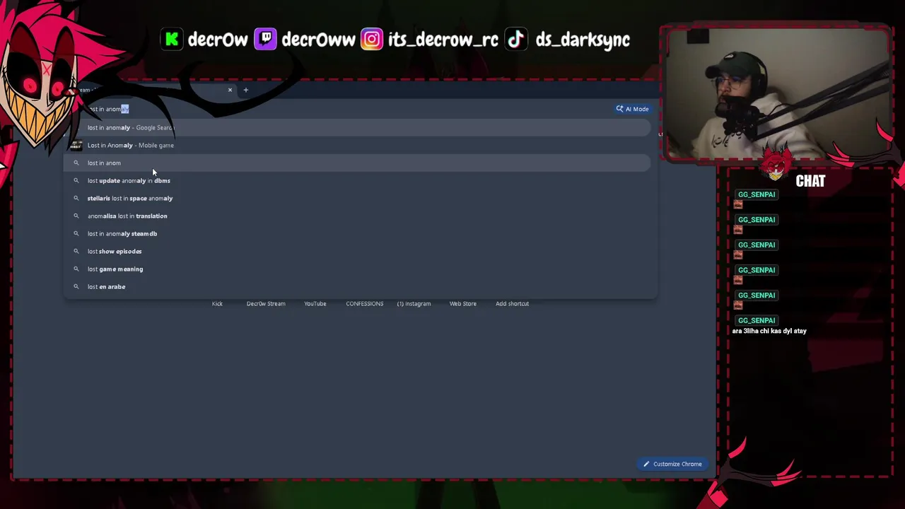Click search icon beside 'lost show episodes'
This screenshot has height=509, width=905.
pyautogui.click(x=76, y=251)
